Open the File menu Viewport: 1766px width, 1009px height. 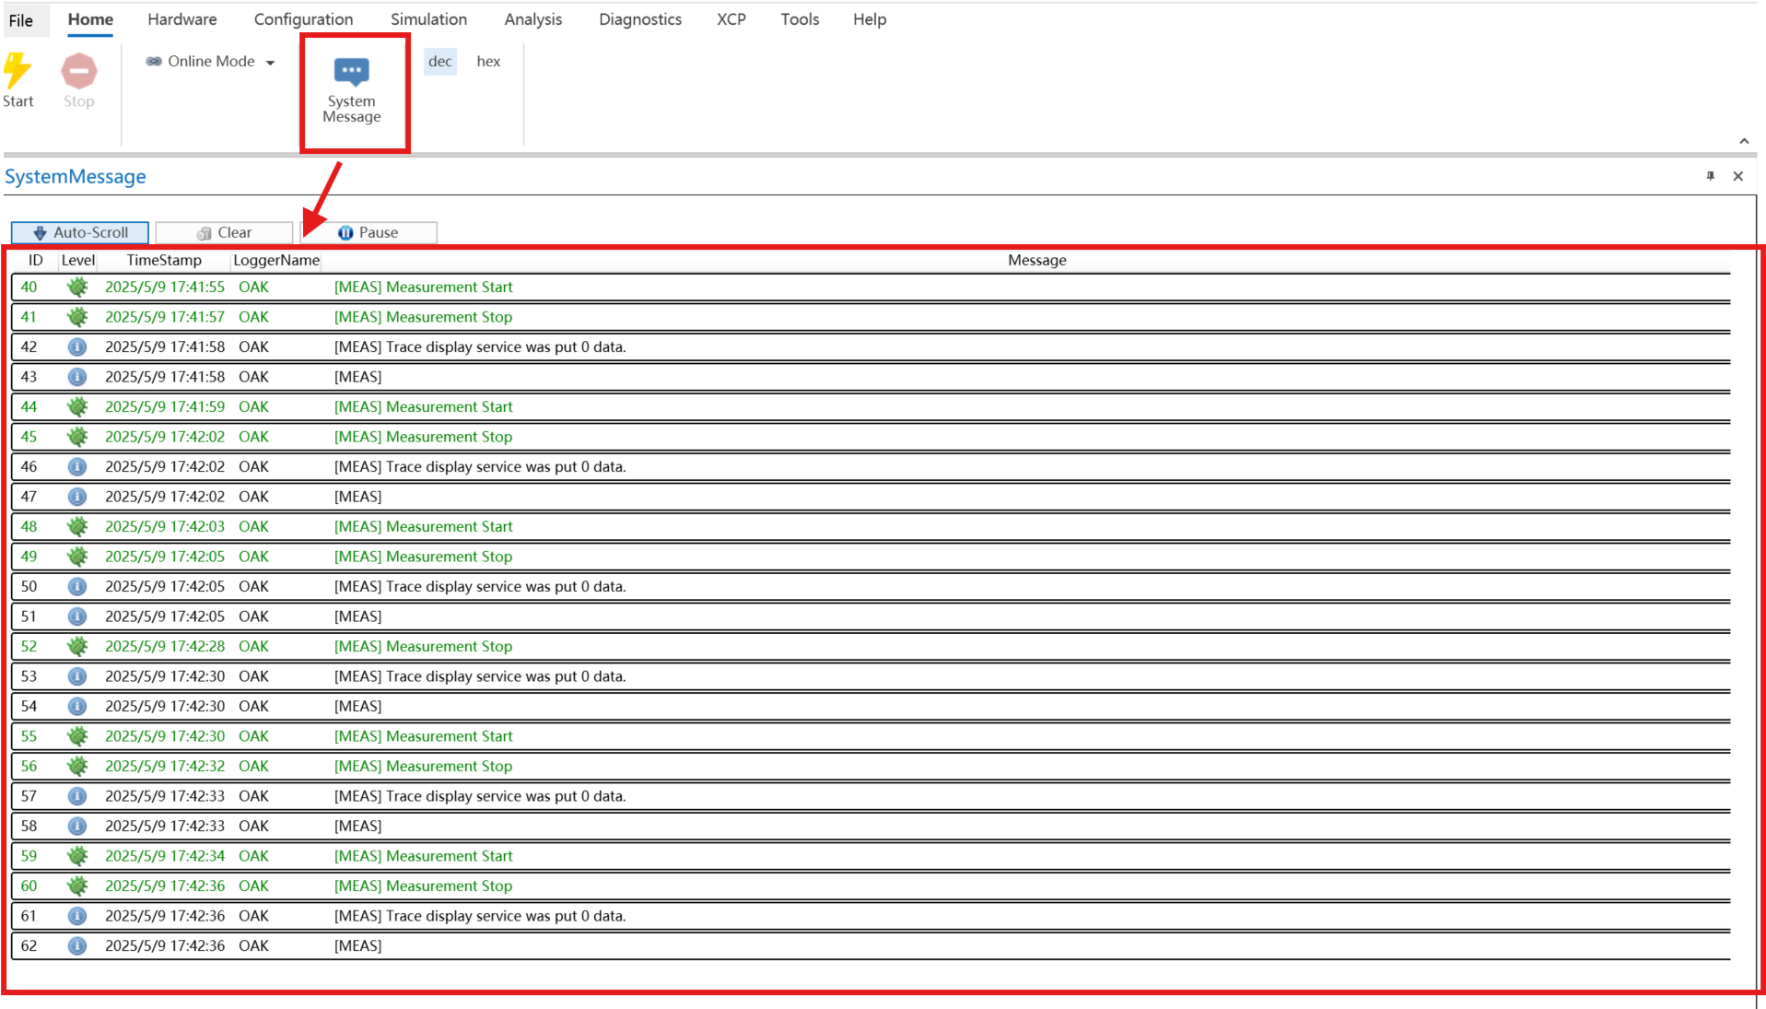click(x=21, y=19)
